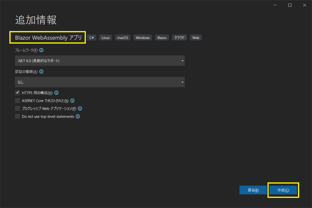Image resolution: width=312 pixels, height=208 pixels.
Task: View info for プログレッシブ Web アプリケーション
Action: coord(80,109)
